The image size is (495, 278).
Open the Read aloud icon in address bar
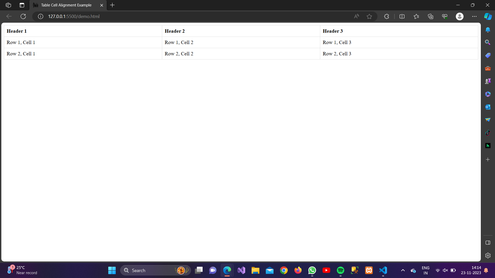pyautogui.click(x=356, y=16)
